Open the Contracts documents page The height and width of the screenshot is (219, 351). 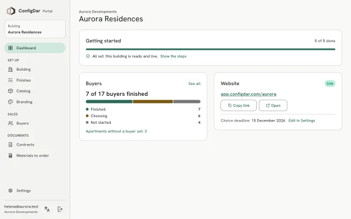click(x=35, y=145)
